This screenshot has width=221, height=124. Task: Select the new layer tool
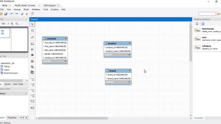[32, 44]
